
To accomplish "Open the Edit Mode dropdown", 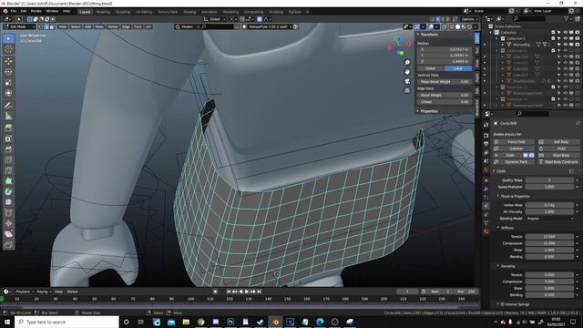I will [19, 26].
